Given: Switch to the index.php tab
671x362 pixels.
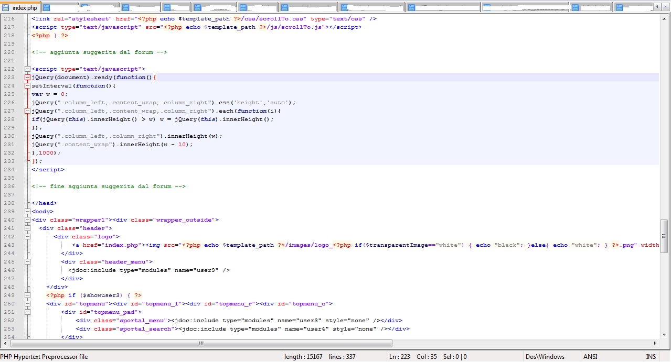Looking at the screenshot, I should pyautogui.click(x=20, y=7).
